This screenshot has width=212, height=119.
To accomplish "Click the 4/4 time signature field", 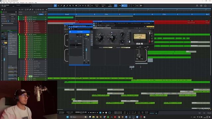I will click(x=139, y=112).
